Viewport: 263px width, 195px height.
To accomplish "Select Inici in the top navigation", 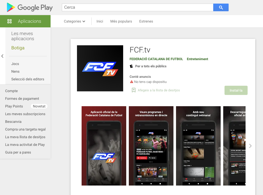I will click(x=100, y=21).
